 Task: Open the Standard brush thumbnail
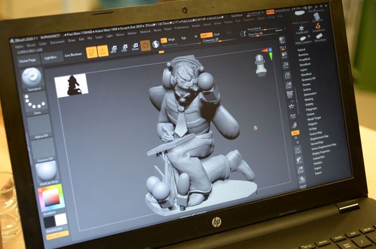tap(32, 79)
